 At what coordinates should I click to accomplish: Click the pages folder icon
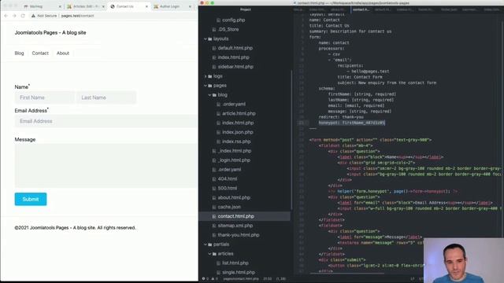pos(210,86)
